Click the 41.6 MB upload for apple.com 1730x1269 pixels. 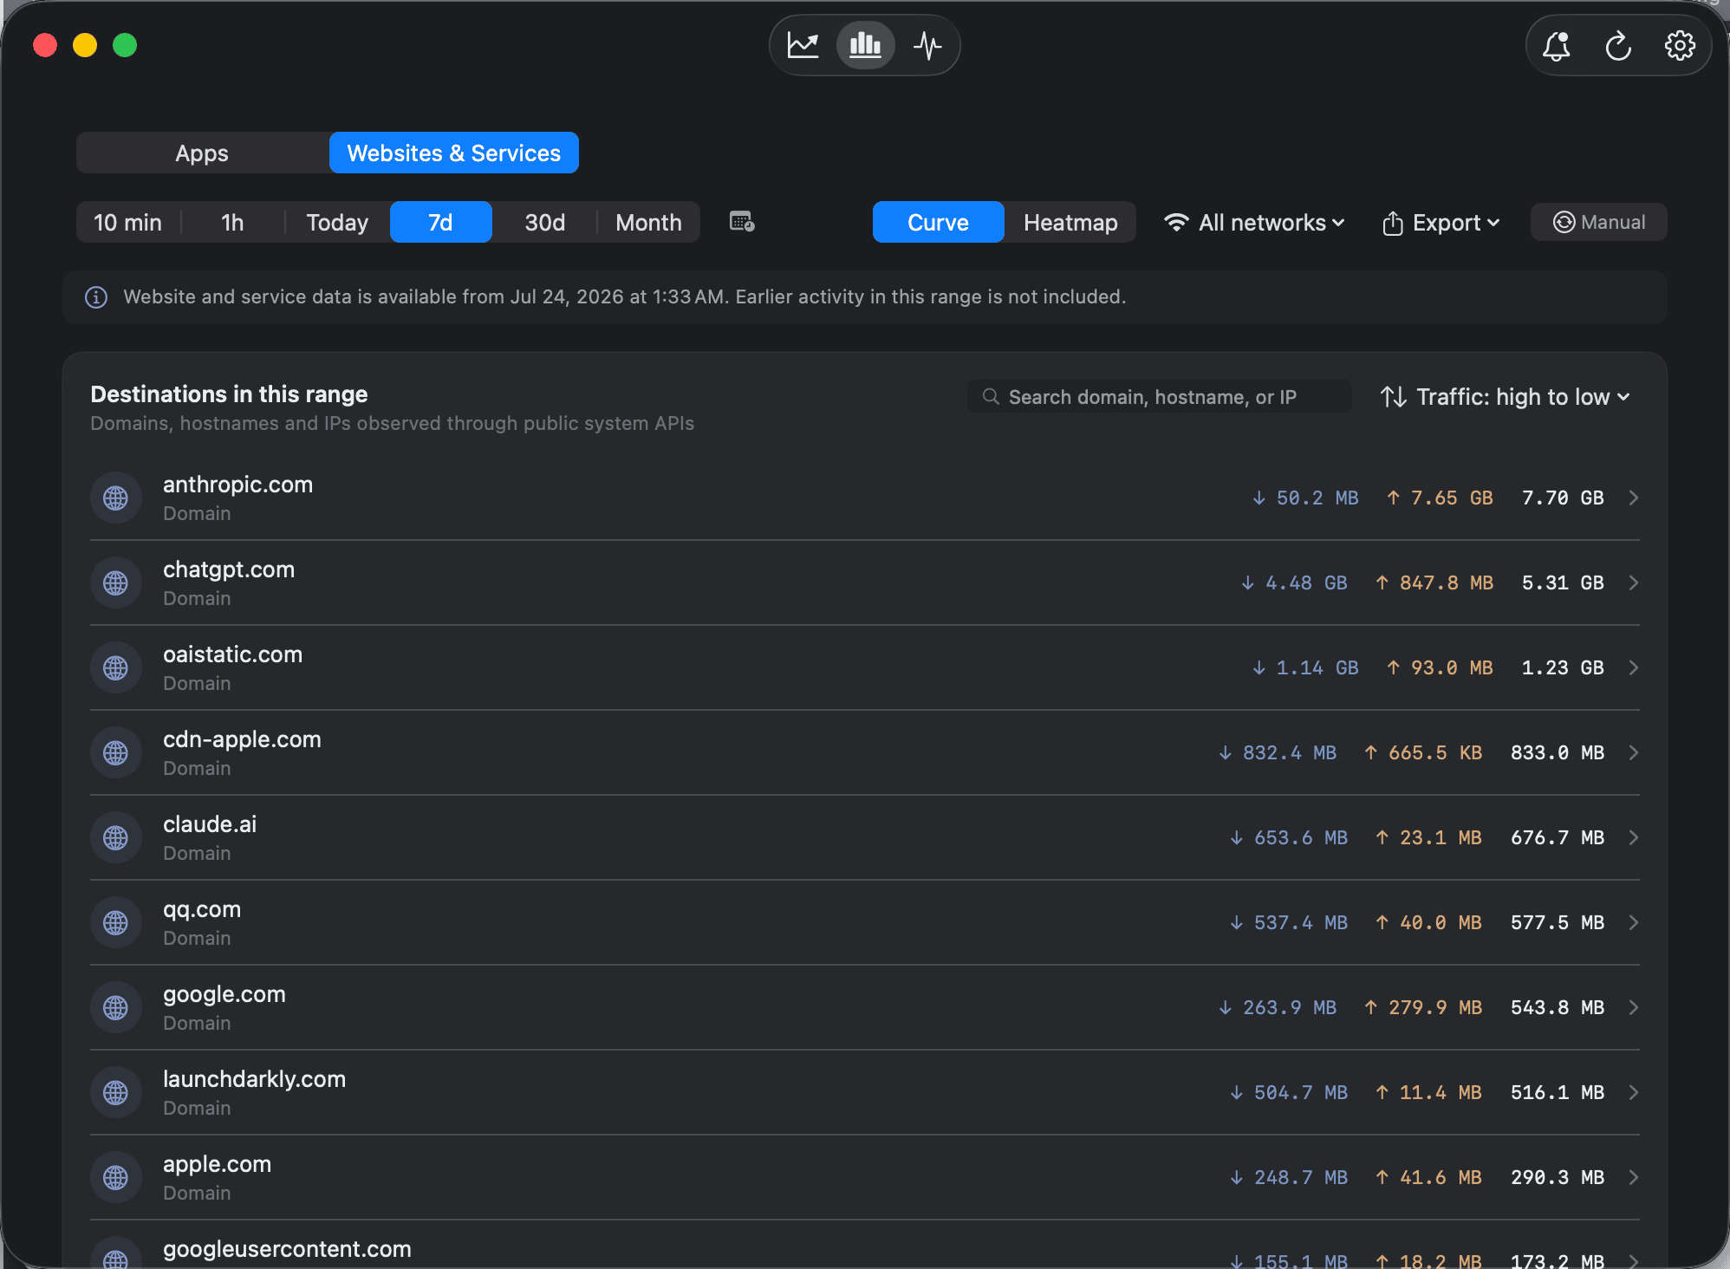click(1428, 1177)
